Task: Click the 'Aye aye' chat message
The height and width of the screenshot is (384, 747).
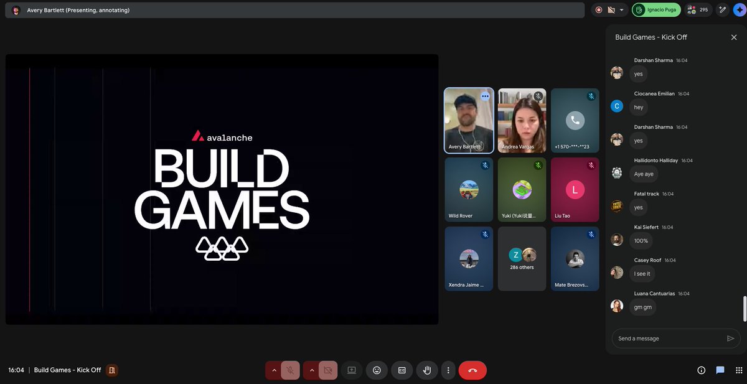Action: point(644,174)
